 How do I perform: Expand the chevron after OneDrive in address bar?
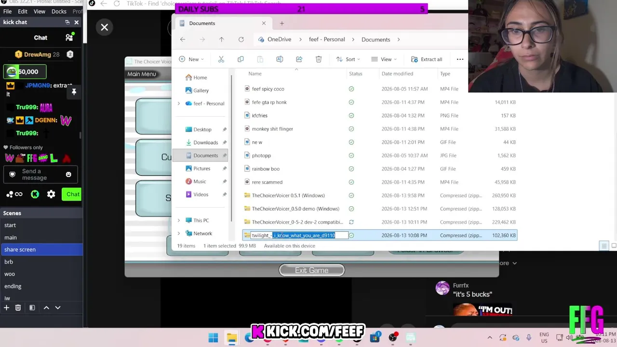[x=299, y=40]
